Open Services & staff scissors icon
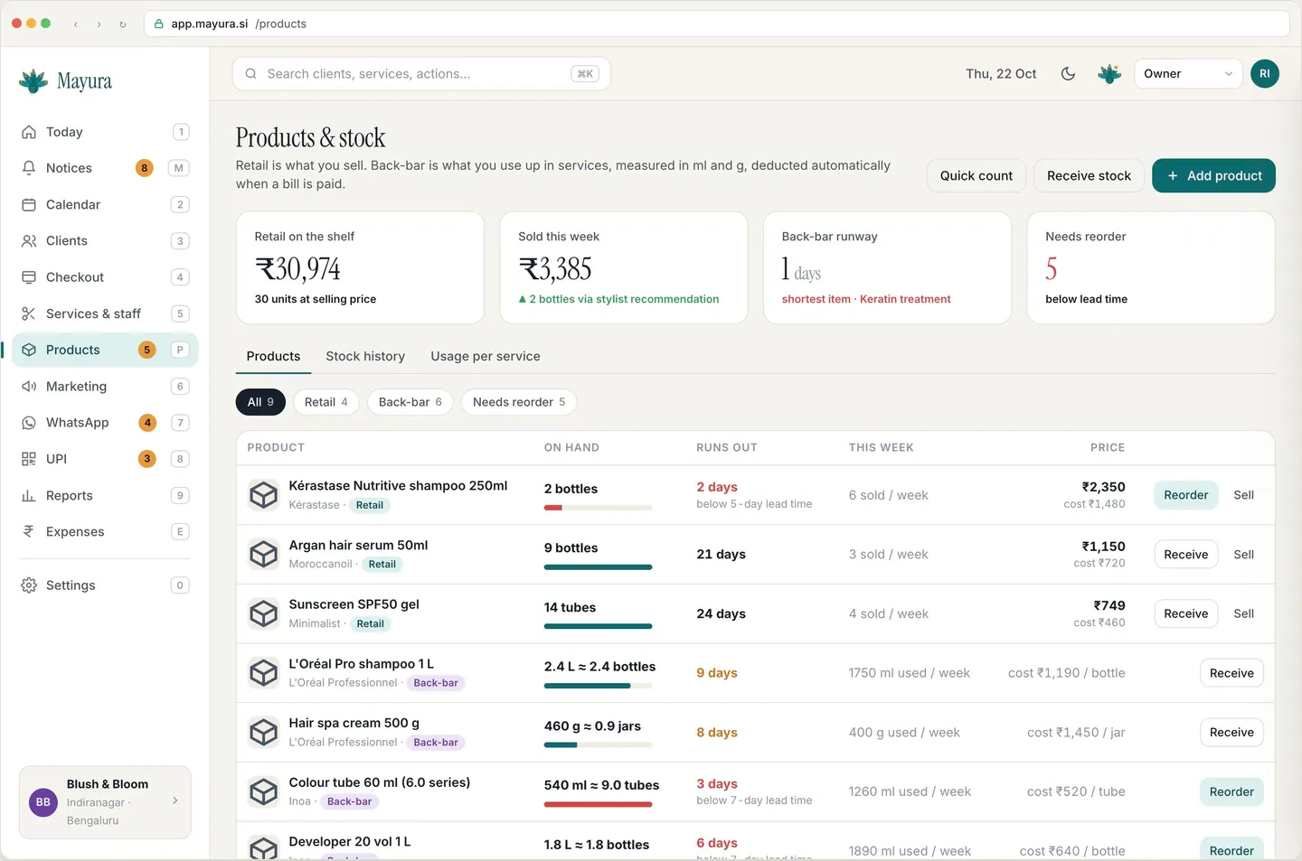 coord(29,314)
